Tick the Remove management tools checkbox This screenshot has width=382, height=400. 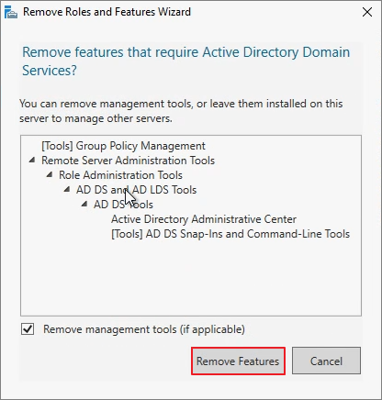[x=28, y=329]
